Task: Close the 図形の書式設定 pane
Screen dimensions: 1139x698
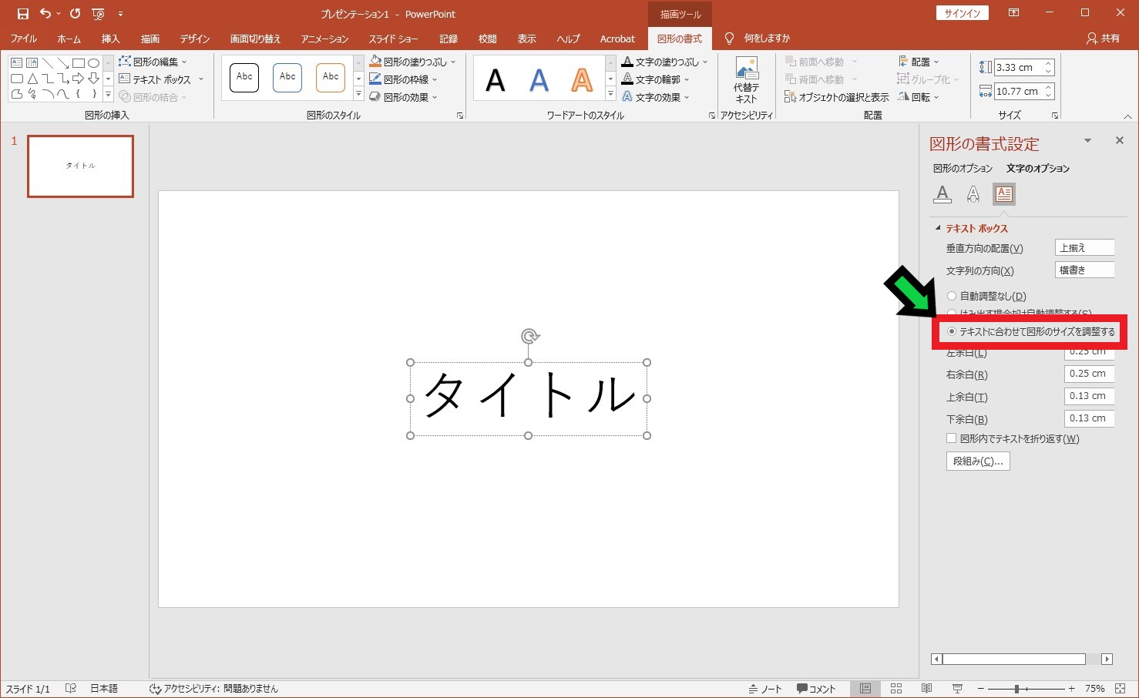Action: click(1119, 140)
